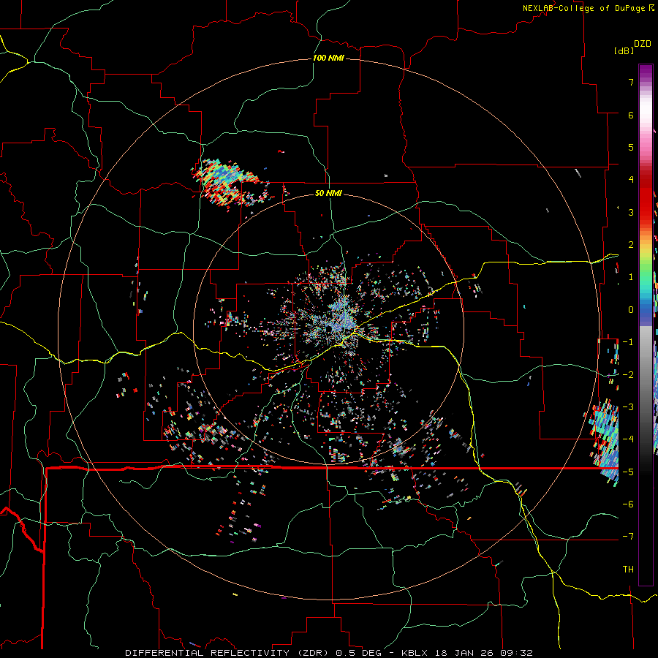658x658 pixels.
Task: Click the Differential Reflectivity caption text
Action: pyautogui.click(x=329, y=653)
